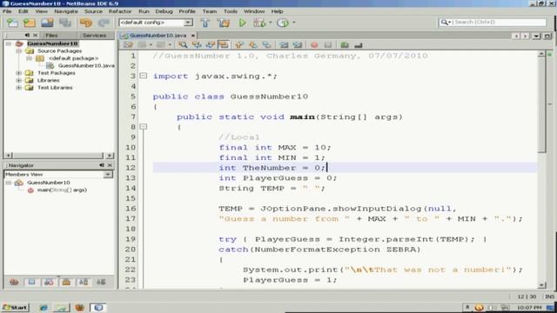The width and height of the screenshot is (557, 313).
Task: Click the Save All toolbar icon
Action: click(65, 23)
